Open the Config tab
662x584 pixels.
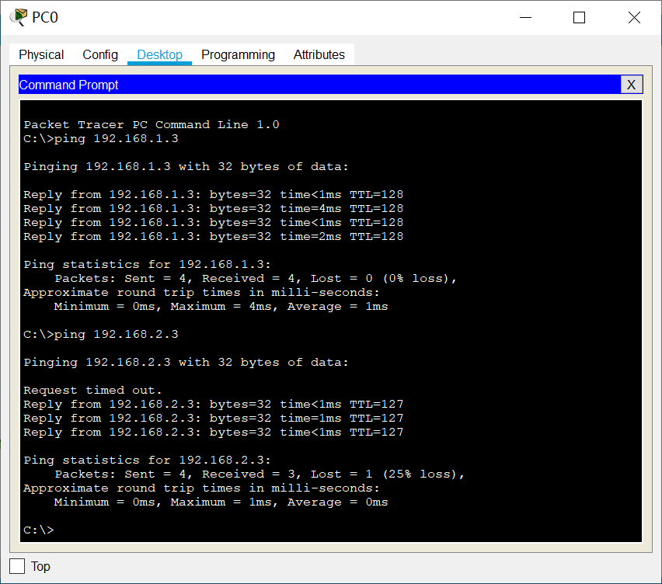(x=100, y=55)
